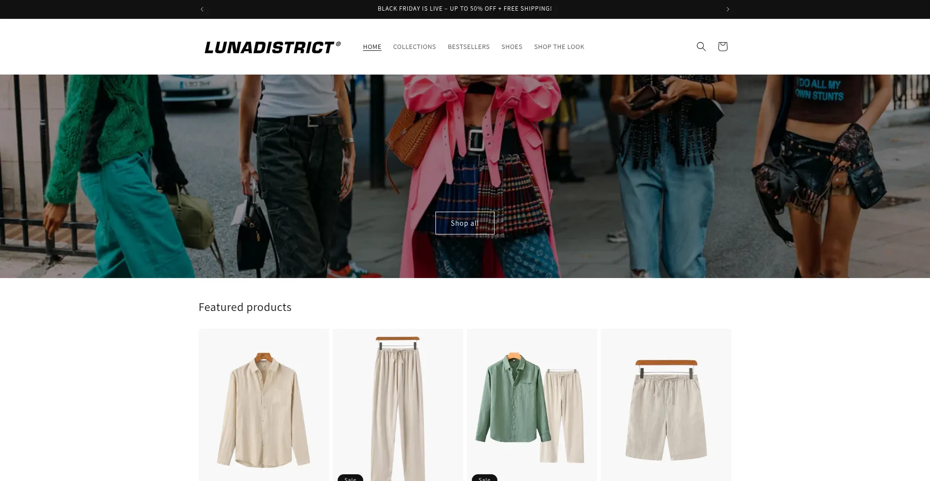The image size is (930, 481).
Task: Click the Featured products heading
Action: point(245,307)
